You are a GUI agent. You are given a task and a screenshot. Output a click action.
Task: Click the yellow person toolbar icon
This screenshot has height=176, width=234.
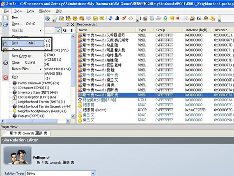pyautogui.click(x=213, y=18)
